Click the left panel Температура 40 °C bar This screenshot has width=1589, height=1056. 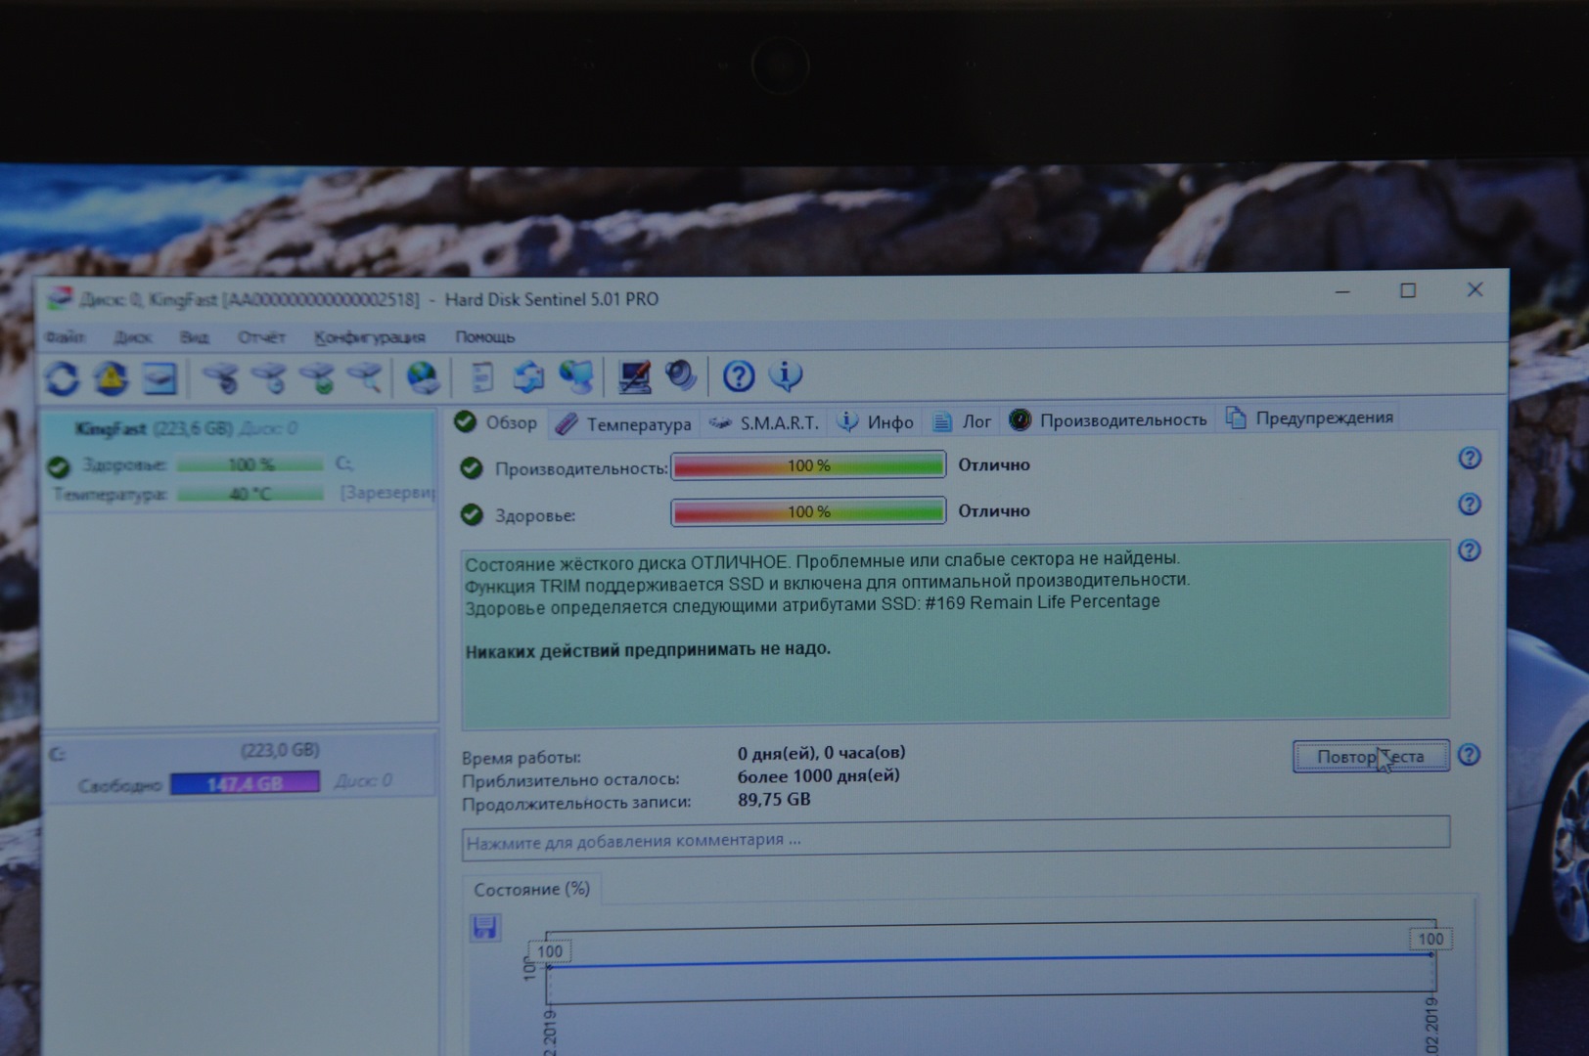[x=250, y=494]
